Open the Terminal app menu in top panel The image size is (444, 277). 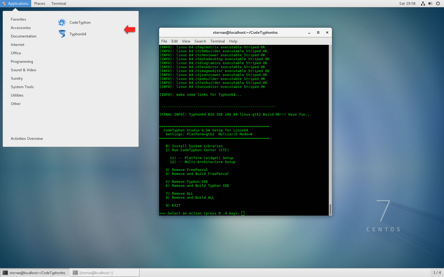[x=59, y=3]
